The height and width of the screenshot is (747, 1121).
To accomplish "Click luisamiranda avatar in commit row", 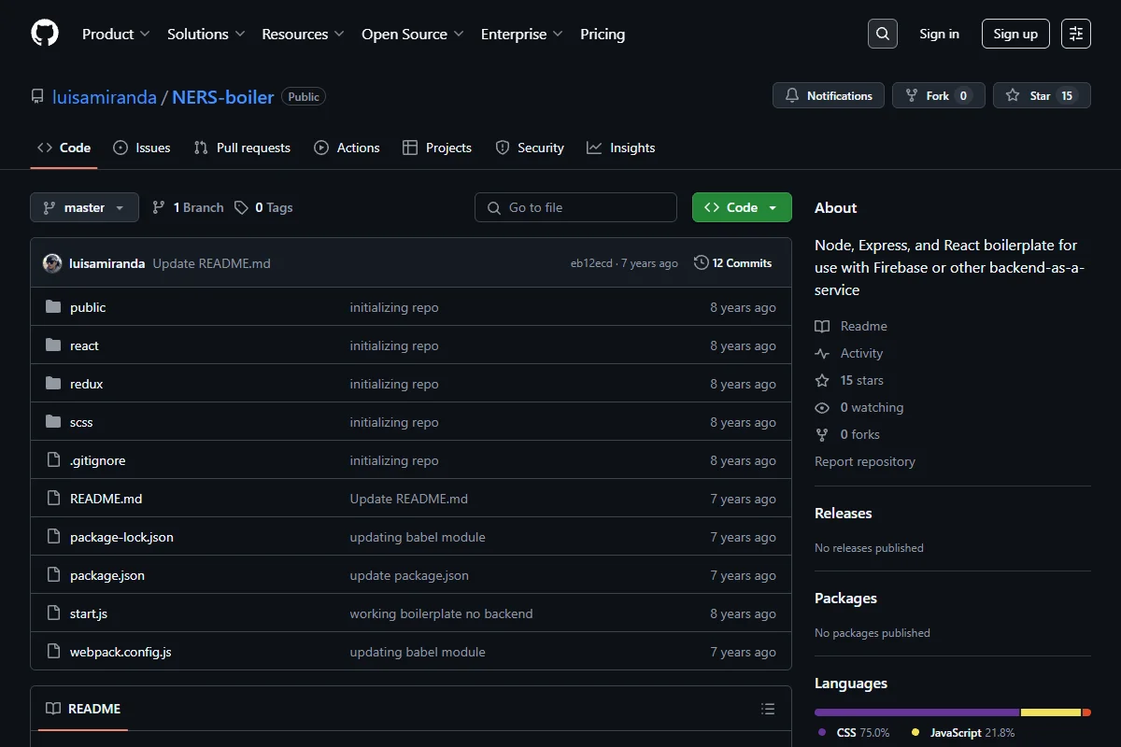I will (52, 263).
